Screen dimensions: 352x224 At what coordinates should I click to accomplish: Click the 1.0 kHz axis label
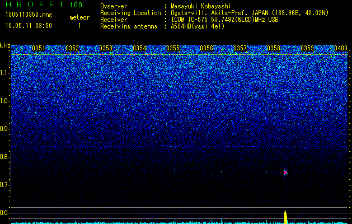click(3, 101)
